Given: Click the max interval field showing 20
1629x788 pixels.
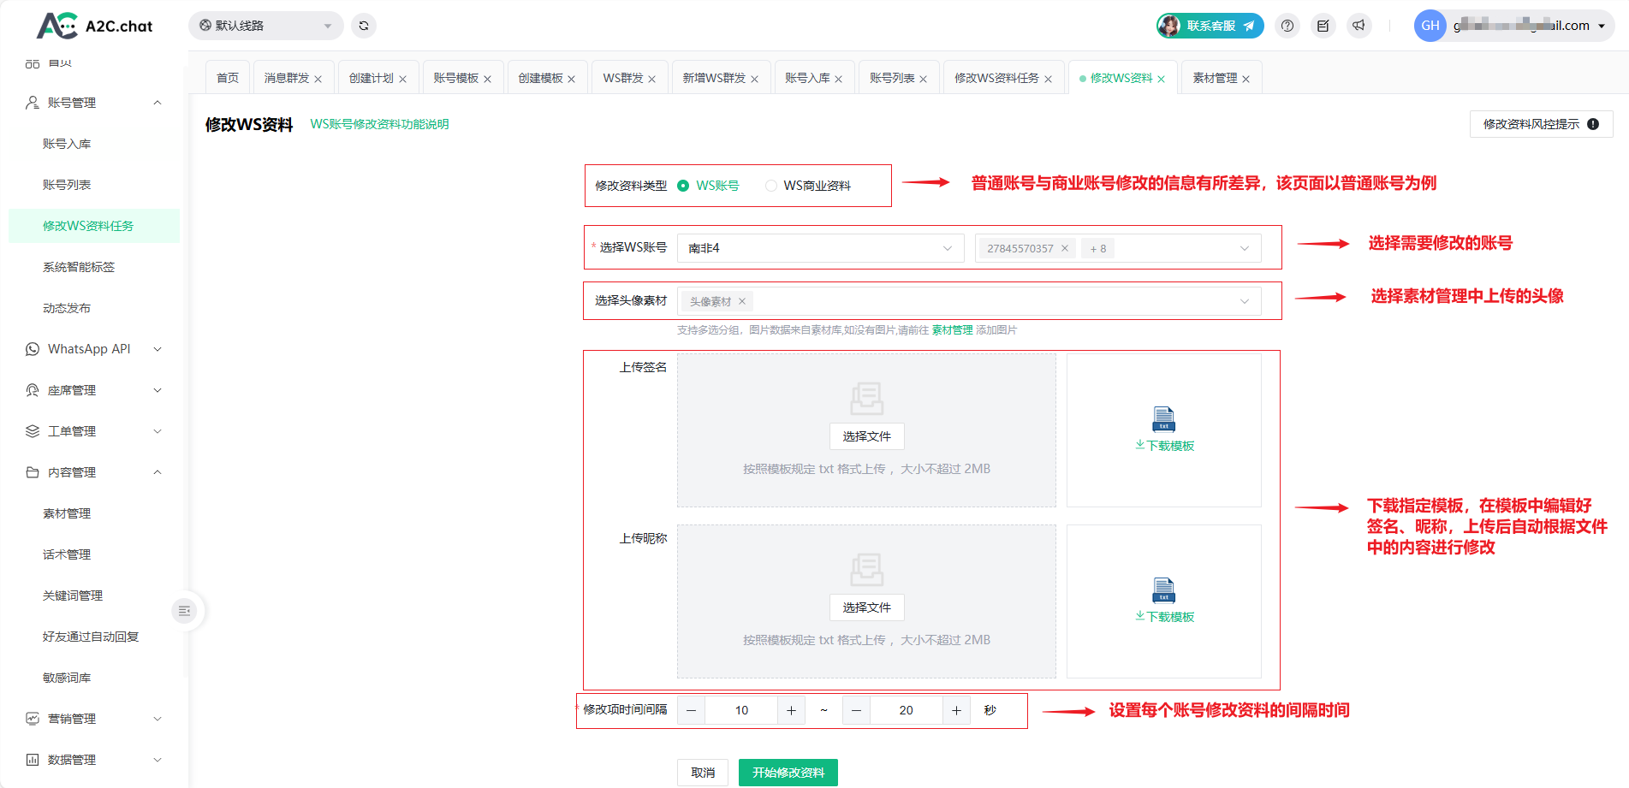Looking at the screenshot, I should (x=906, y=710).
